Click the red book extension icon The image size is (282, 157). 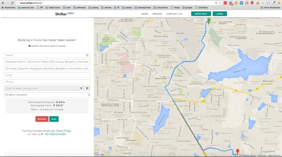(x=252, y=3)
